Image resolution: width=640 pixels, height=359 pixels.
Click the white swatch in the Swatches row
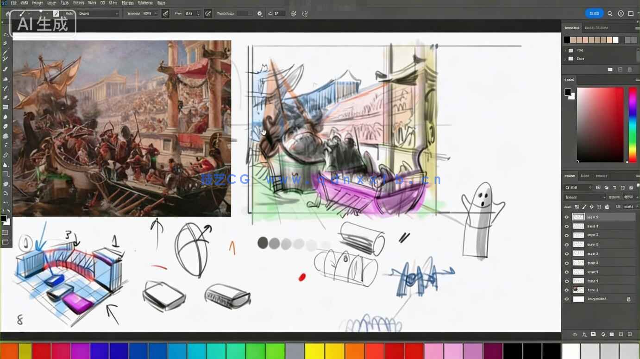tap(615, 40)
